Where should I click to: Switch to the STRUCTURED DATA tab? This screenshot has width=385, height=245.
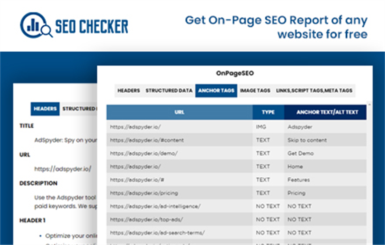click(x=169, y=91)
